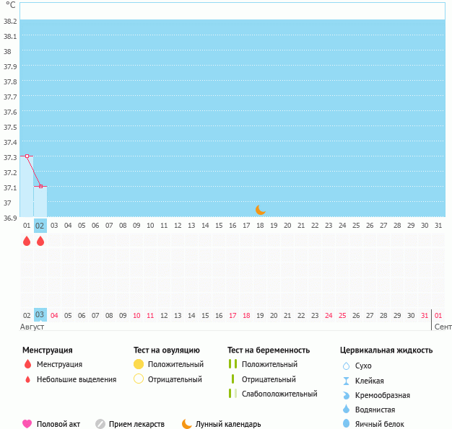This screenshot has width=452, height=429.
Task: Click the egg white cervical fluid icon
Action: point(347,424)
